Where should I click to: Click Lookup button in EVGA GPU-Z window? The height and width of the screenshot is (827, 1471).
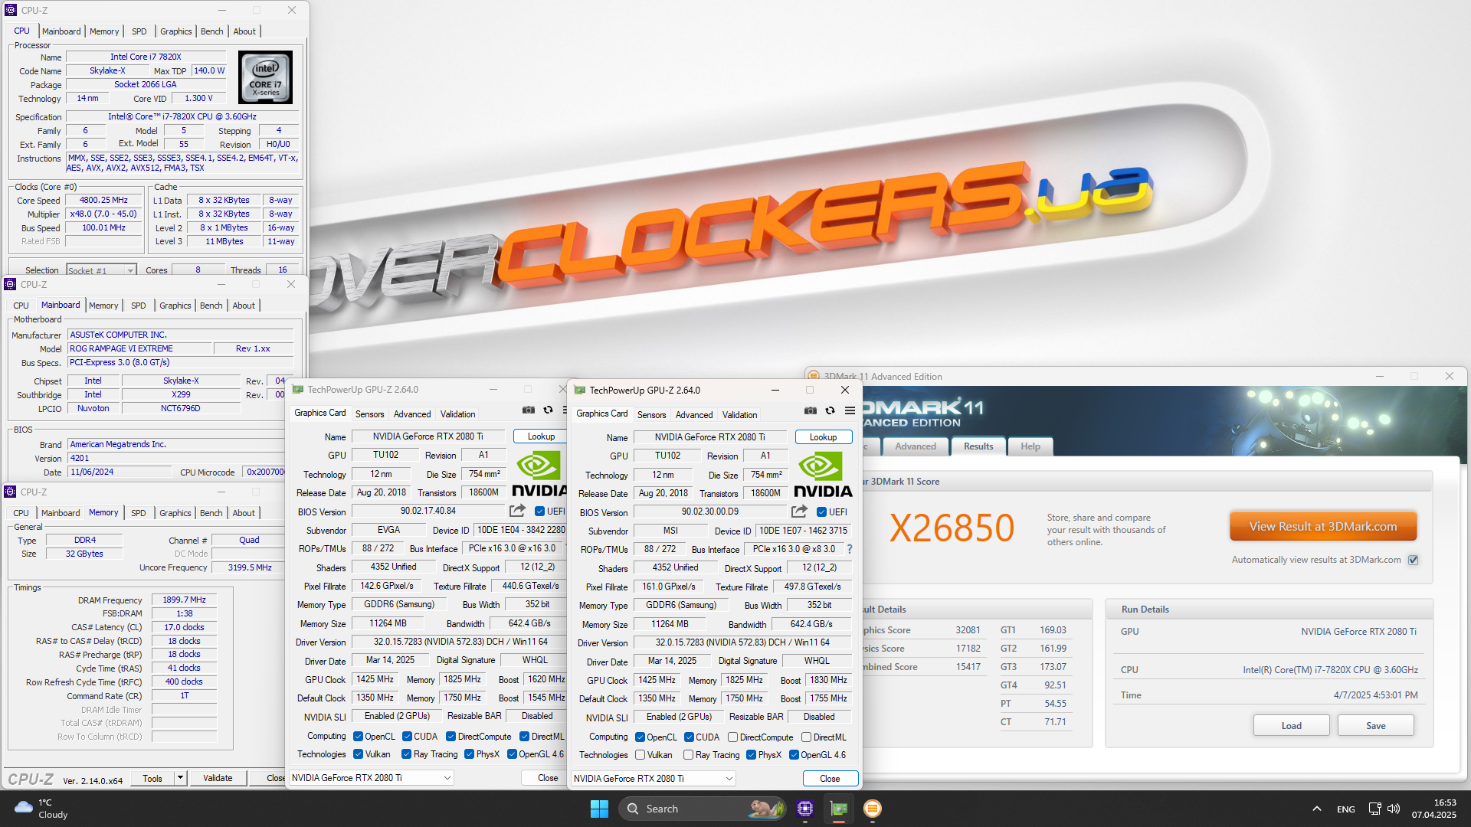pyautogui.click(x=541, y=436)
